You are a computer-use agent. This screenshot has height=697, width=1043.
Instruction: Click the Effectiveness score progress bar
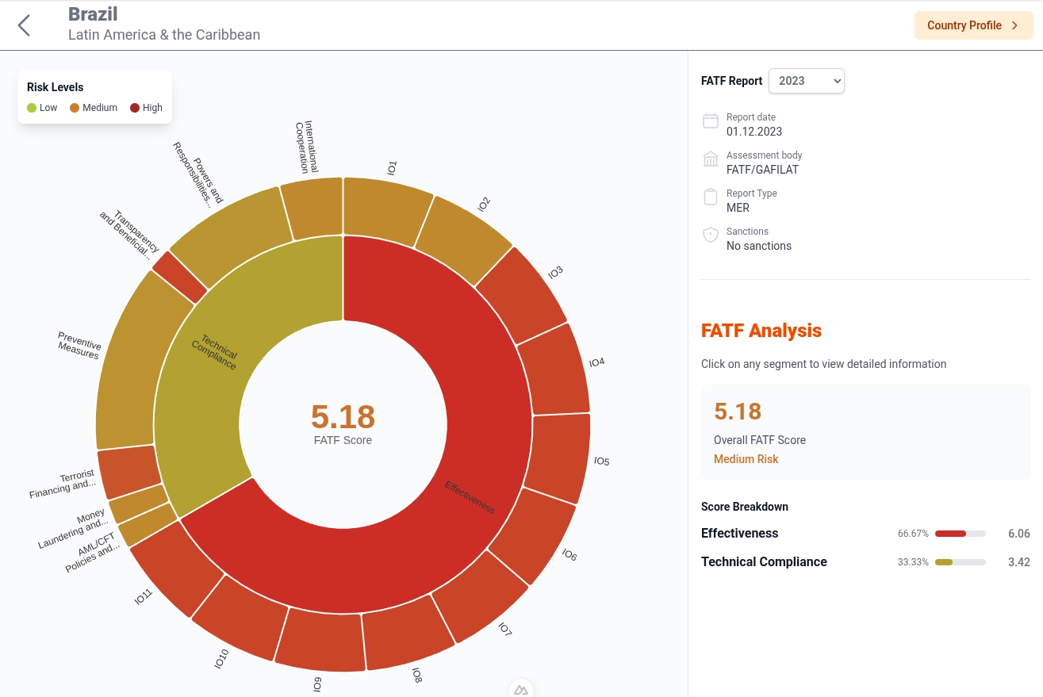click(x=960, y=534)
